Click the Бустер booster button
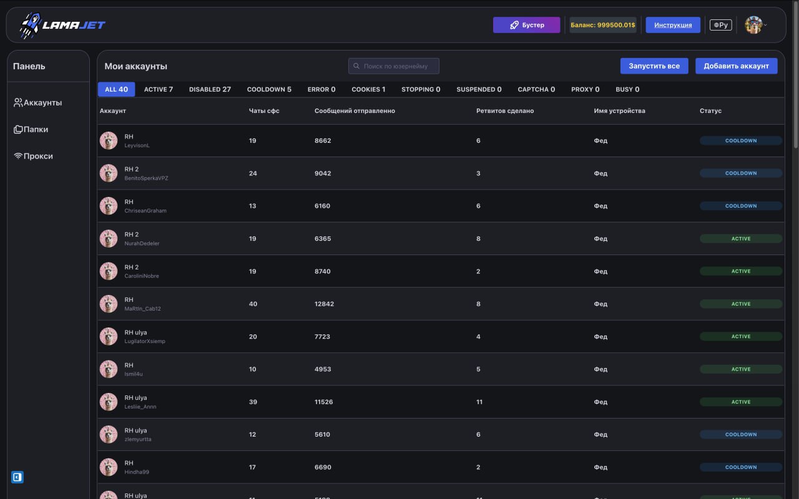The image size is (799, 499). click(x=527, y=25)
